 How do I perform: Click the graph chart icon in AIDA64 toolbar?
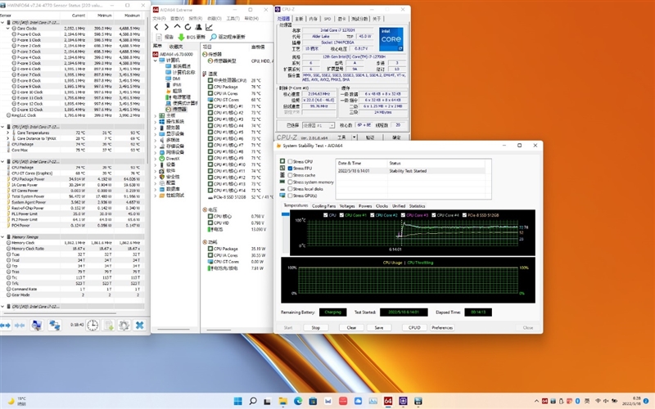click(209, 27)
